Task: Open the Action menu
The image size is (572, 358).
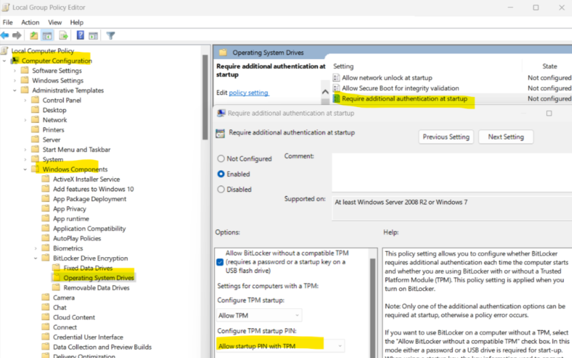Action: 31,22
